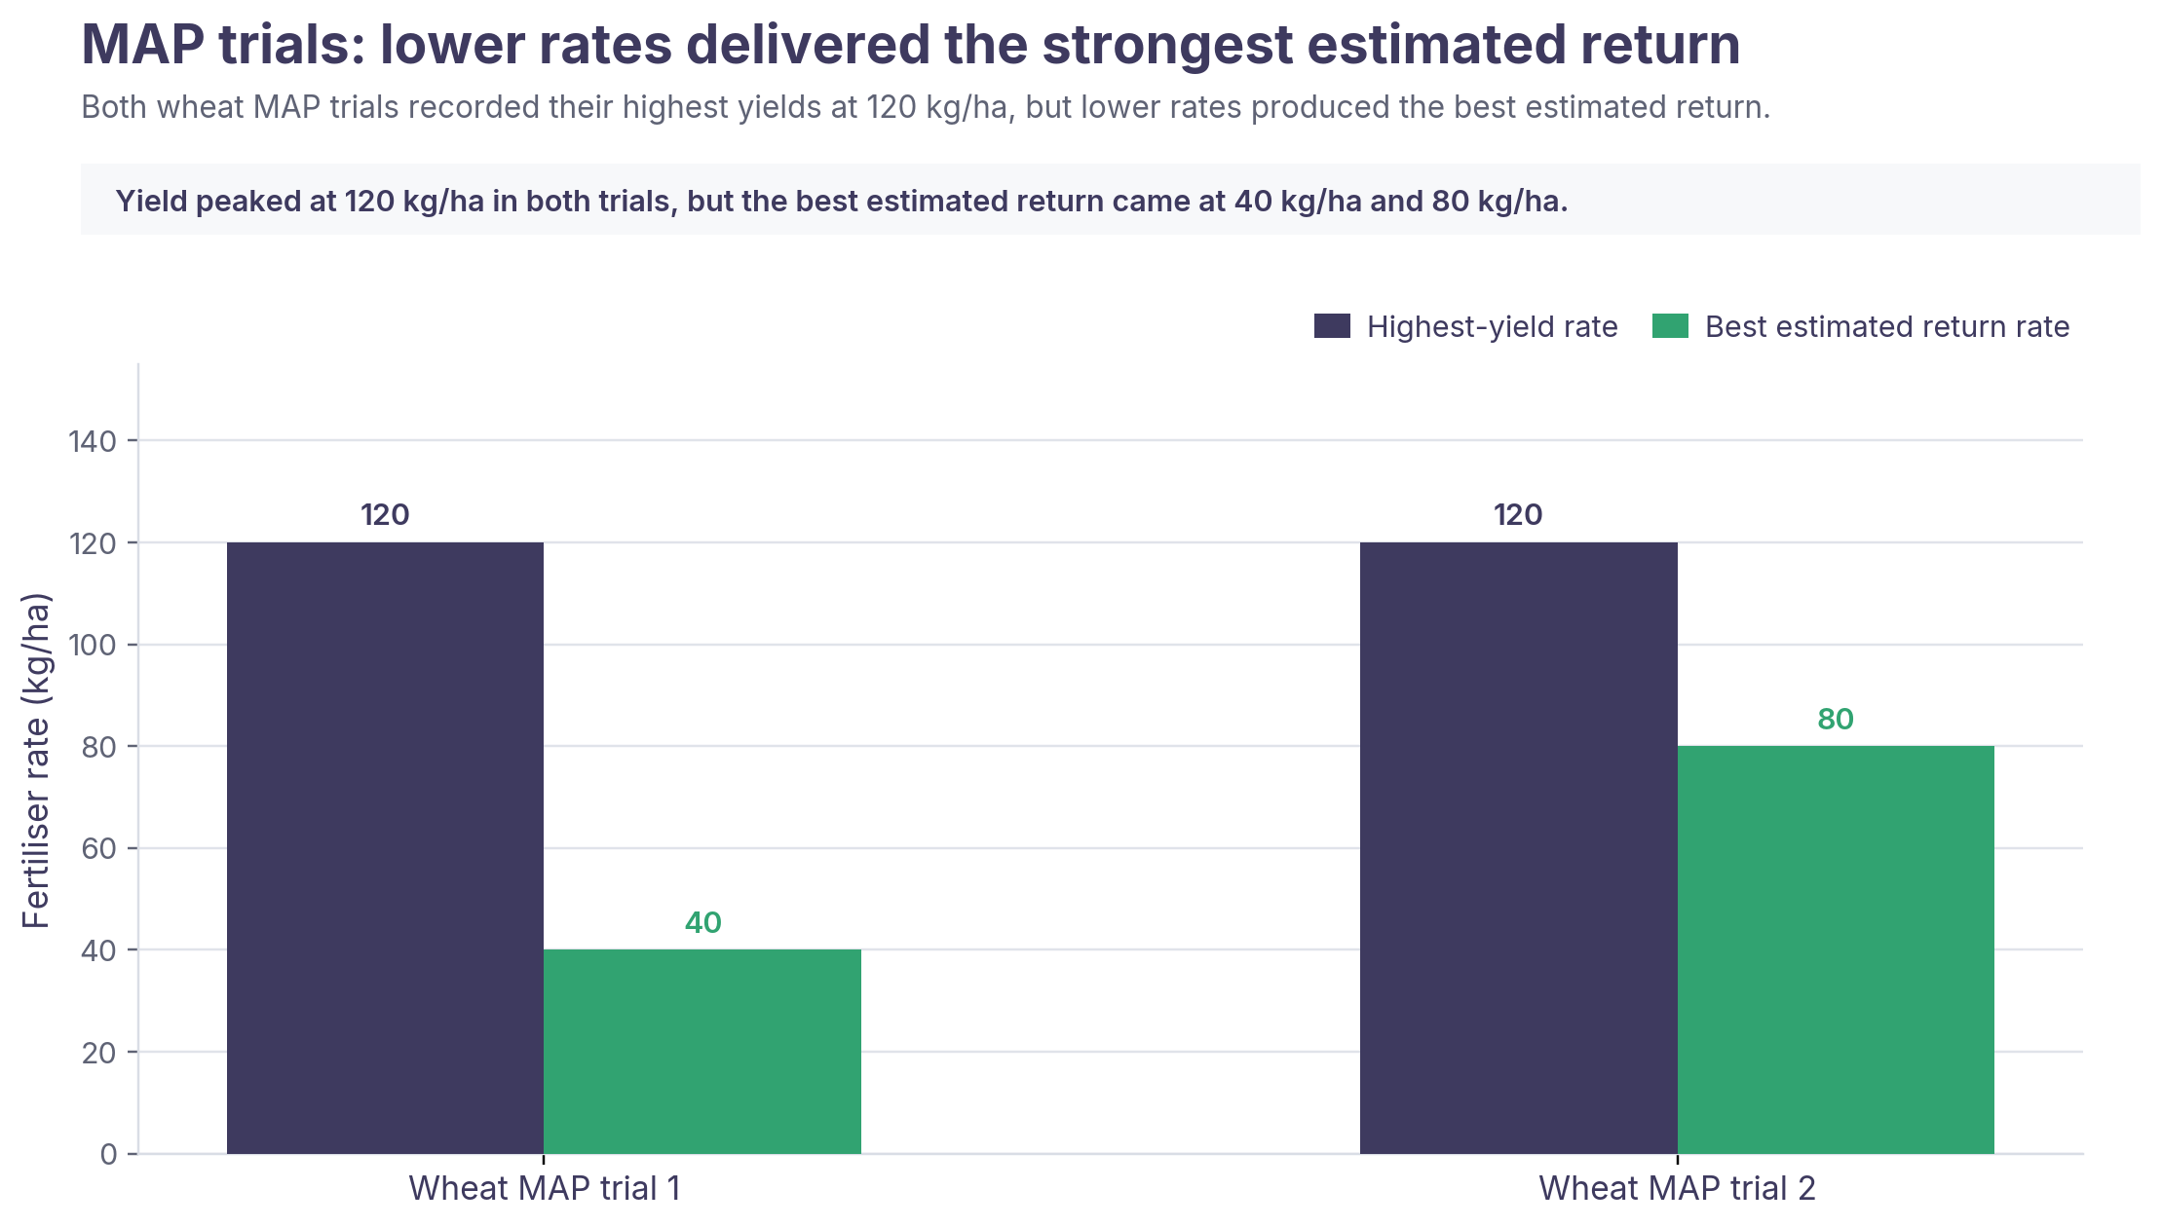Select the Wheat MAP trial 1 axis label
Viewport: 2162px width, 1227px height.
click(544, 1188)
